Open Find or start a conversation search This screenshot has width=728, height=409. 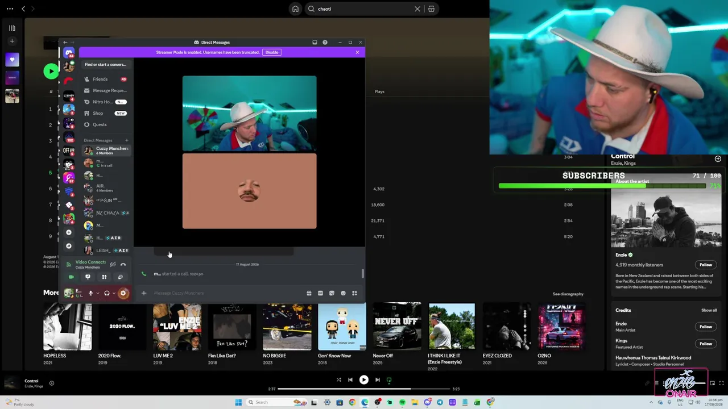point(105,65)
